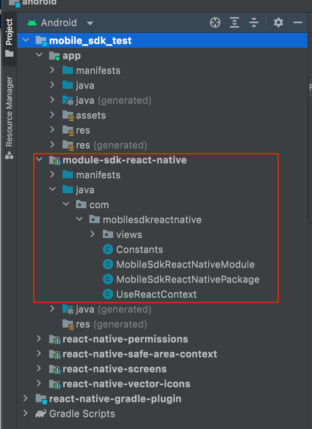Select the UseReactContext class
Screen dimensions: 312x429
coord(156,295)
